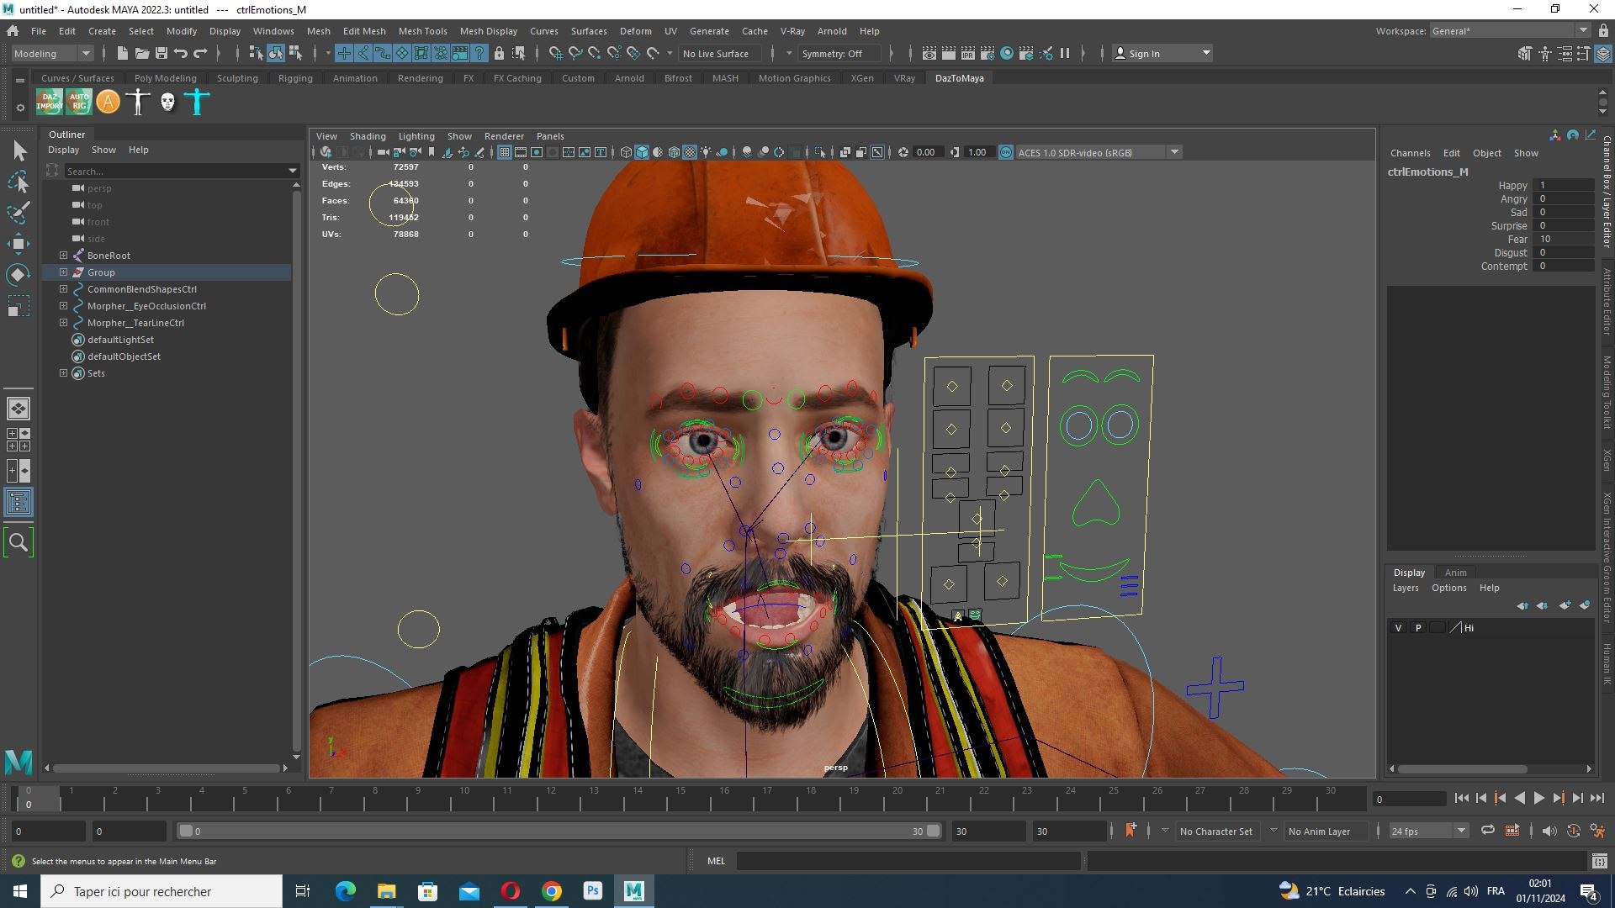The image size is (1615, 908).
Task: Open the 24 fps frame rate dropdown
Action: click(1428, 831)
